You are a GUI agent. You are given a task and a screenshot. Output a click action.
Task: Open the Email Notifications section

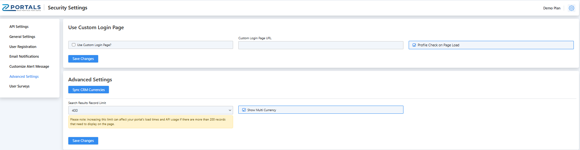[x=24, y=56]
